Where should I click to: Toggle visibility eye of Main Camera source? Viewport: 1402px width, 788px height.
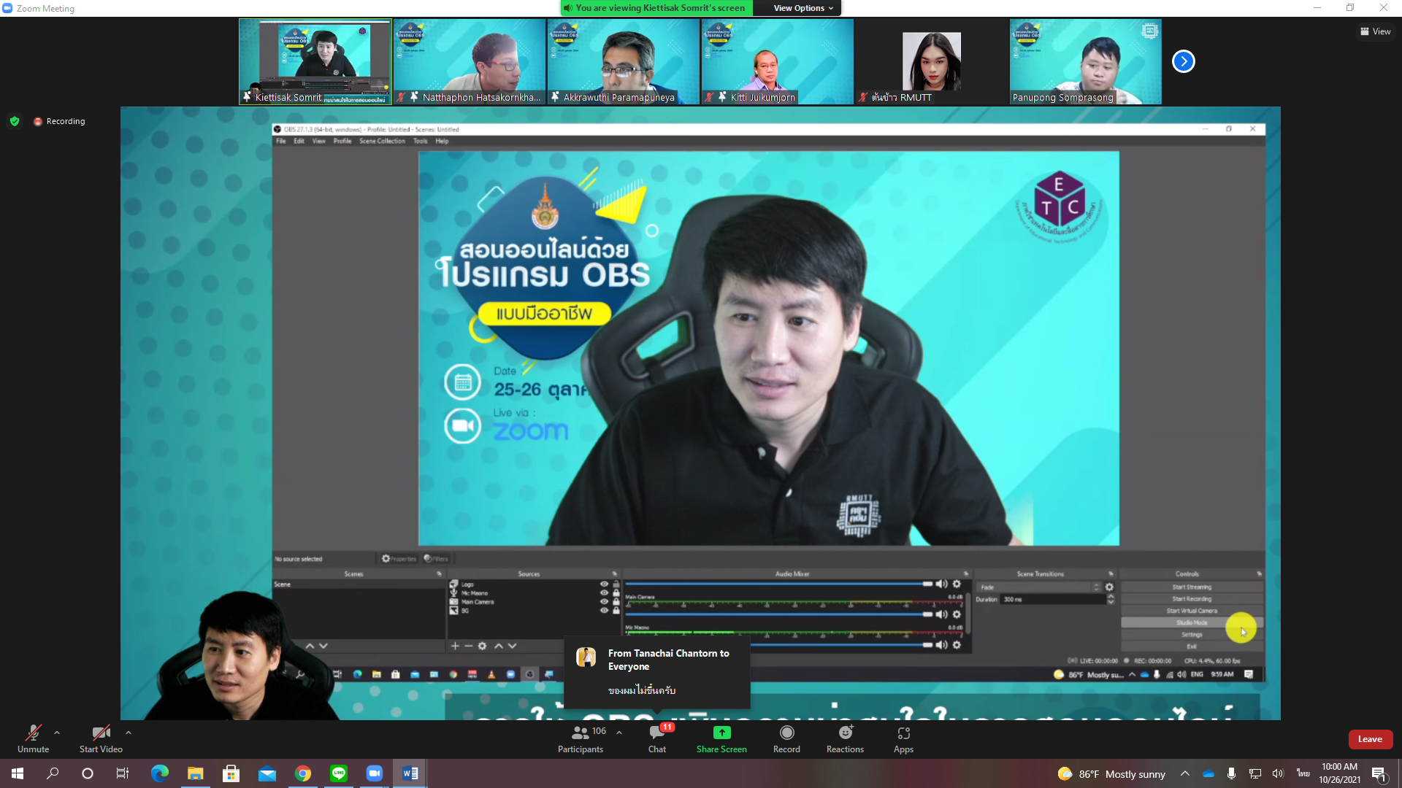pos(604,601)
